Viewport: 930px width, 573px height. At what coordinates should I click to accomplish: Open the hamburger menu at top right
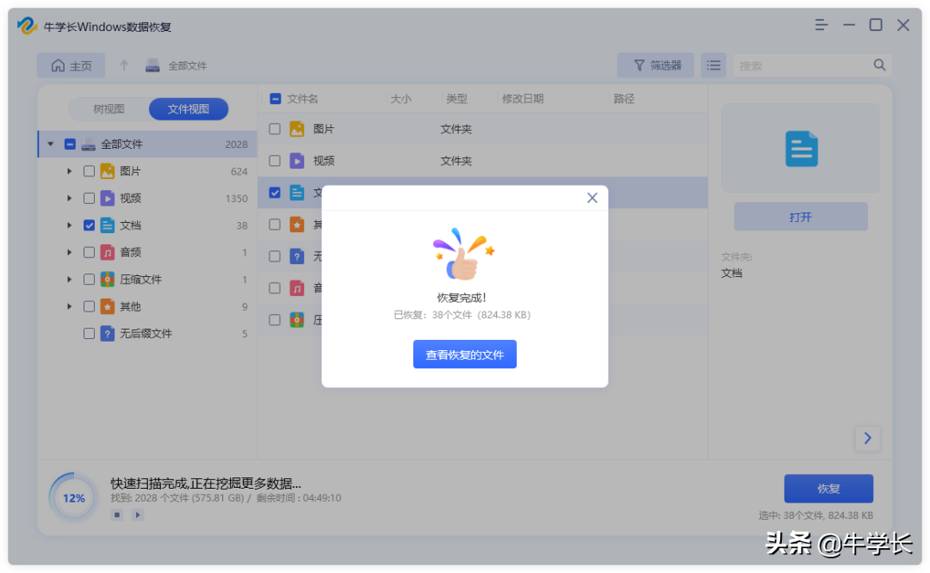[821, 25]
